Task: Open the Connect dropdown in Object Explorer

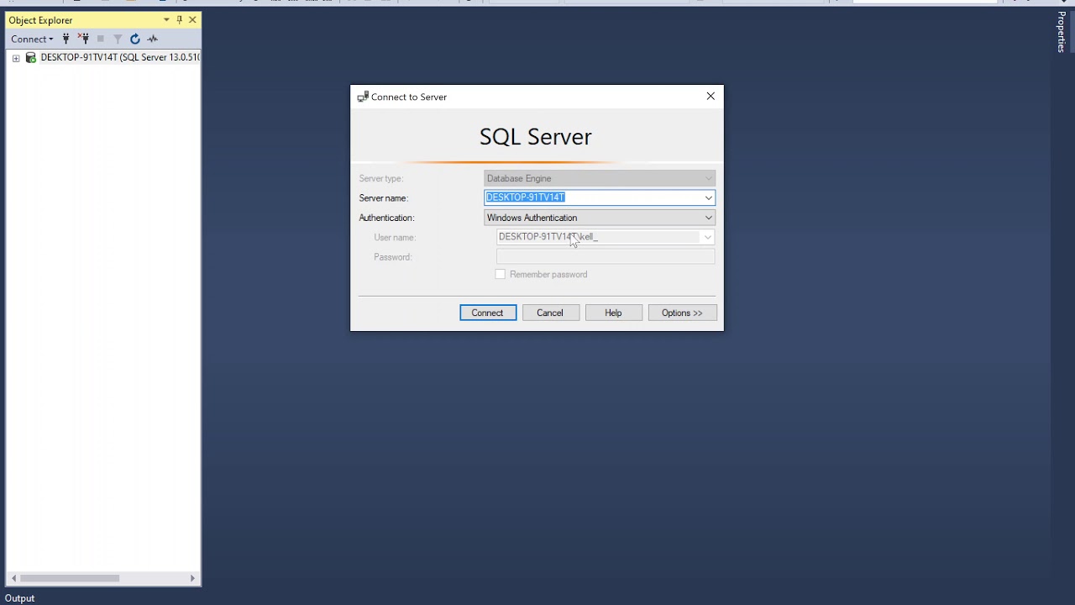Action: (x=32, y=39)
